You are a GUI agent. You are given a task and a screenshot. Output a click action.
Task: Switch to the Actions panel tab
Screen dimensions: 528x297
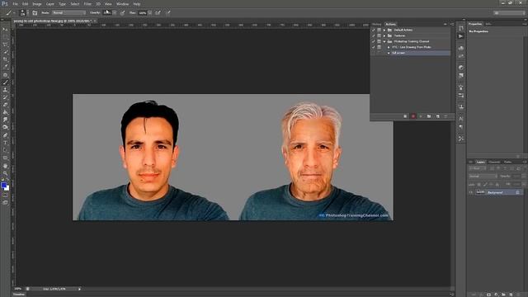(390, 24)
